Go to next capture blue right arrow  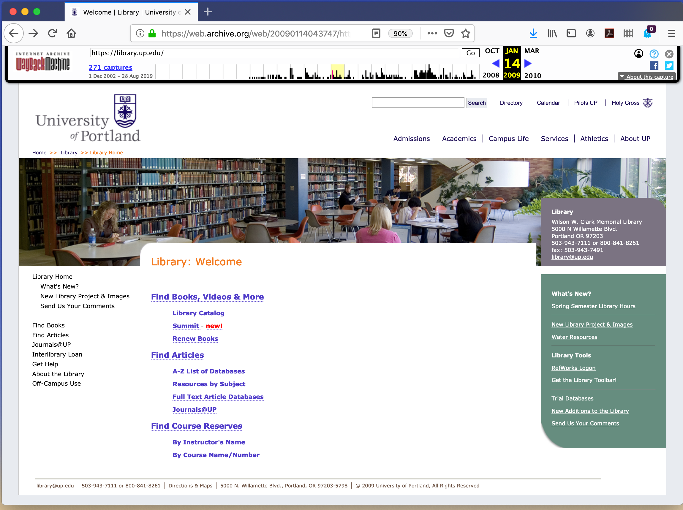pyautogui.click(x=528, y=63)
